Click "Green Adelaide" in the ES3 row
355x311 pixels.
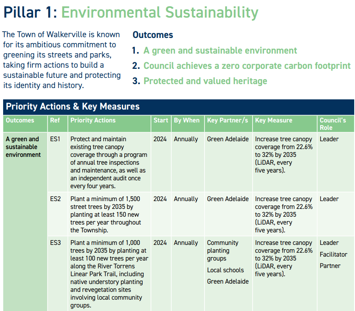(x=228, y=281)
